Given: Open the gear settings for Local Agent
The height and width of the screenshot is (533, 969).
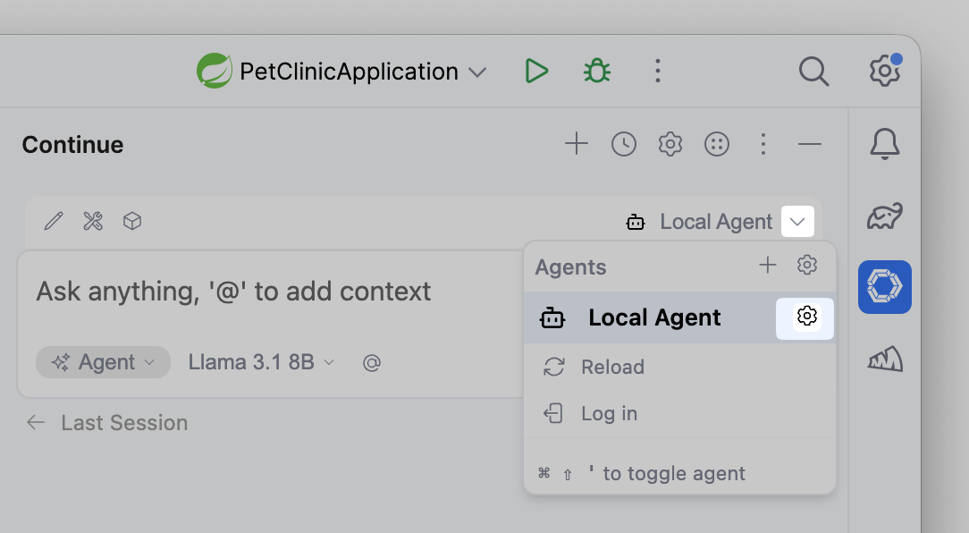Looking at the screenshot, I should coord(806,317).
